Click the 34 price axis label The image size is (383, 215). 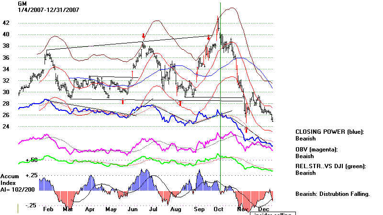pos(6,69)
